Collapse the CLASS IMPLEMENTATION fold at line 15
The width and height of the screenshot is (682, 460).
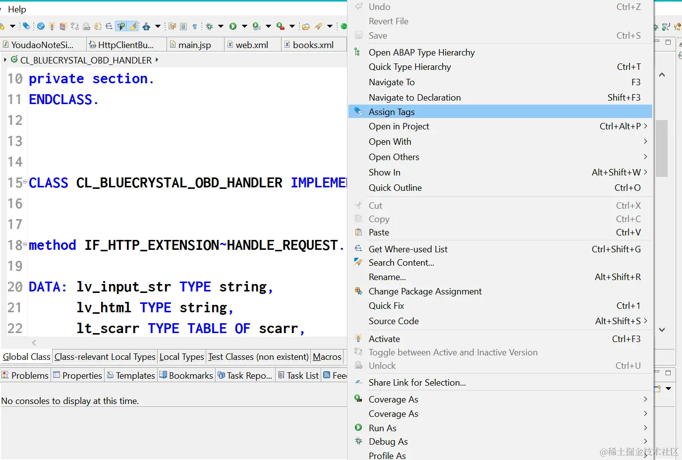(25, 182)
